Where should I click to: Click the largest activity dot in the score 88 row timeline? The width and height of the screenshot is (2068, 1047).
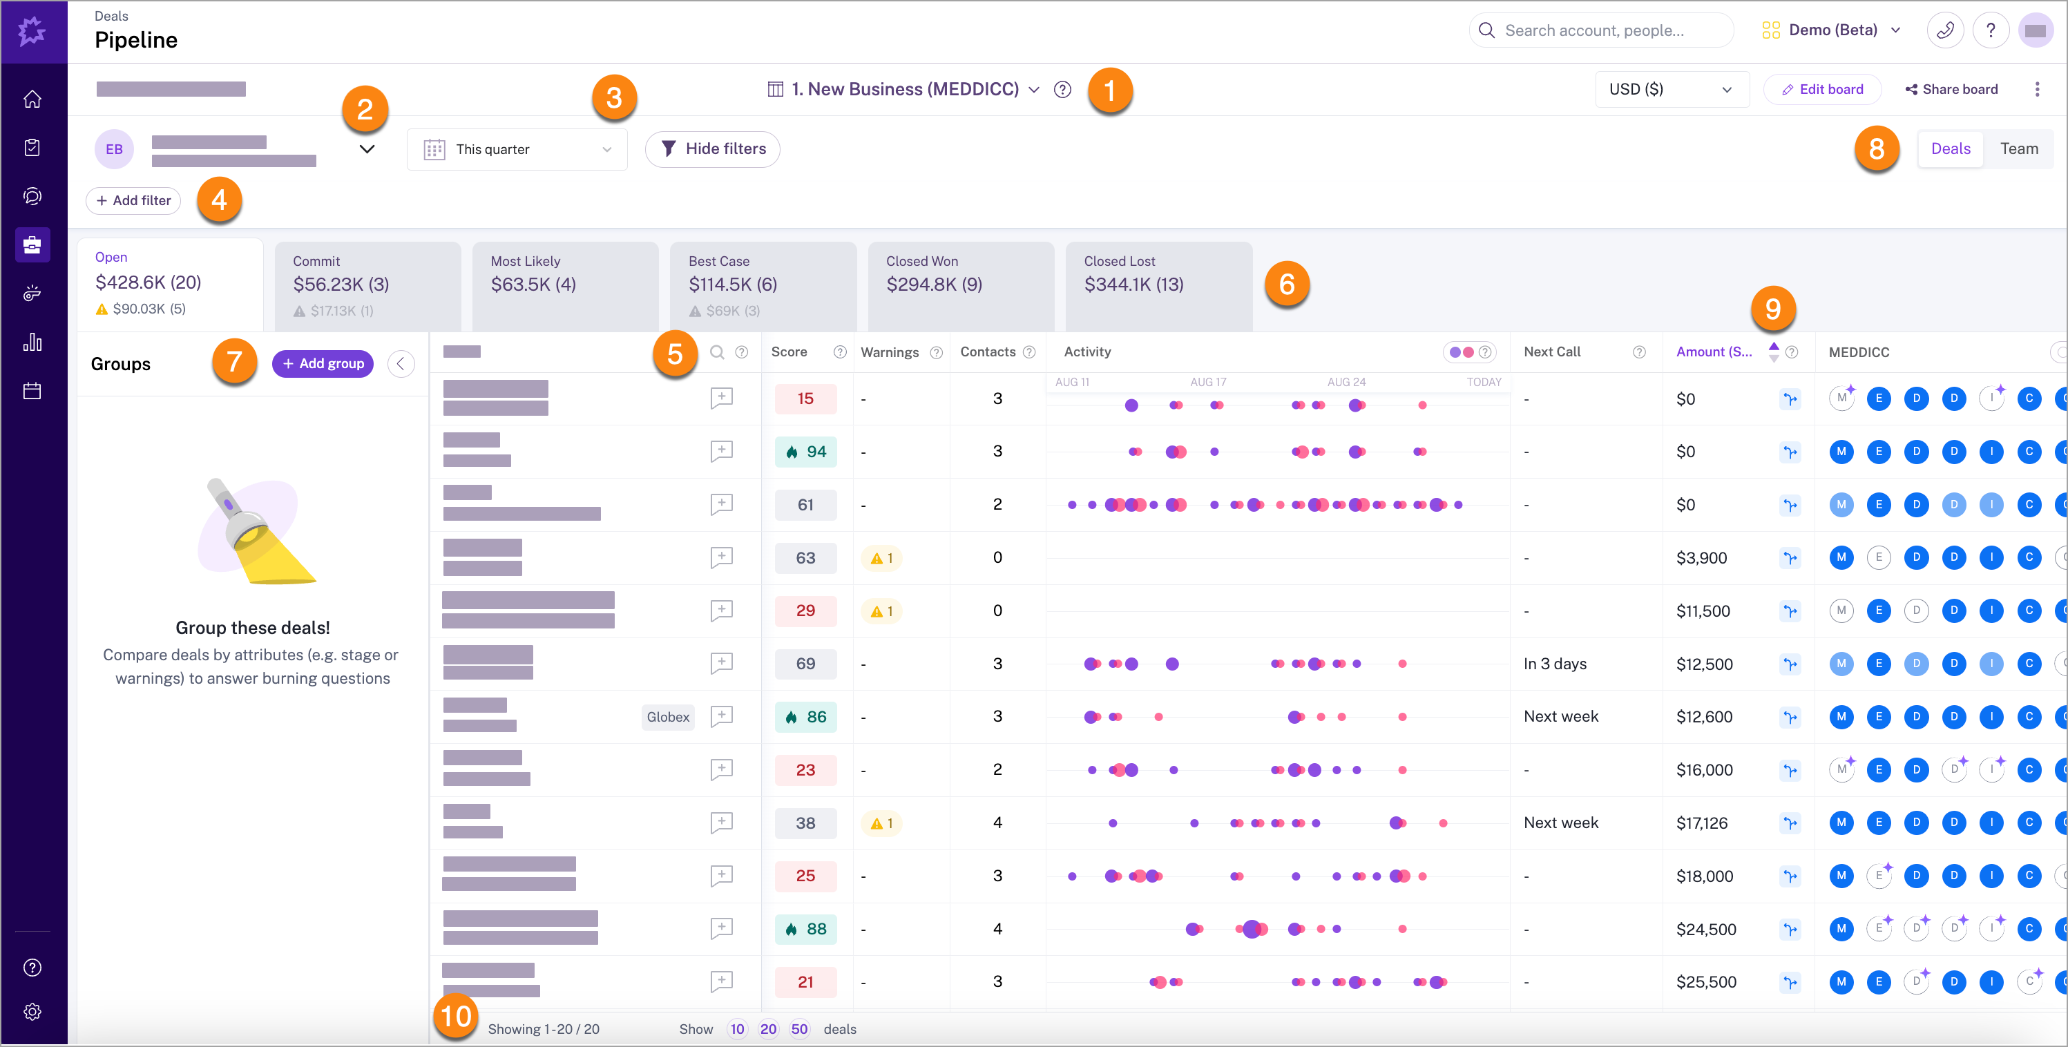tap(1252, 929)
